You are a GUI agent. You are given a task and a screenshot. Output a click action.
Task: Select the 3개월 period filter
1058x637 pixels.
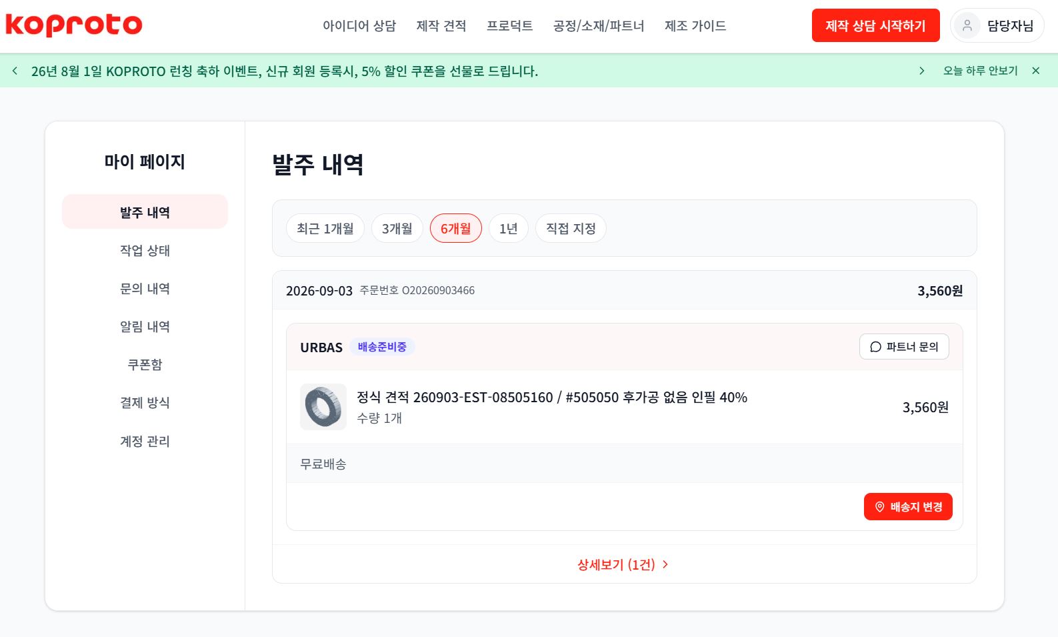coord(397,229)
